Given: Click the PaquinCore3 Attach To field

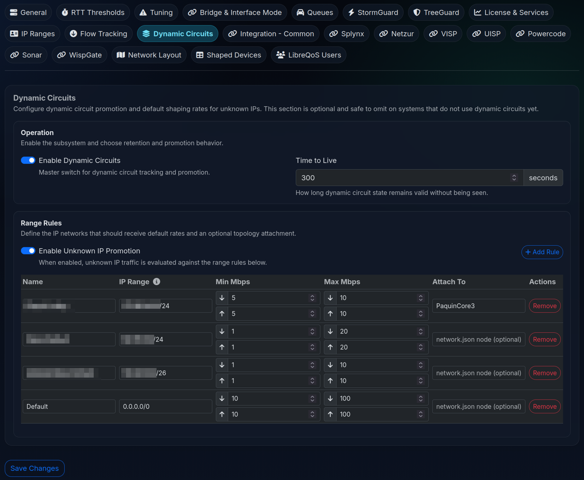Looking at the screenshot, I should pyautogui.click(x=478, y=306).
